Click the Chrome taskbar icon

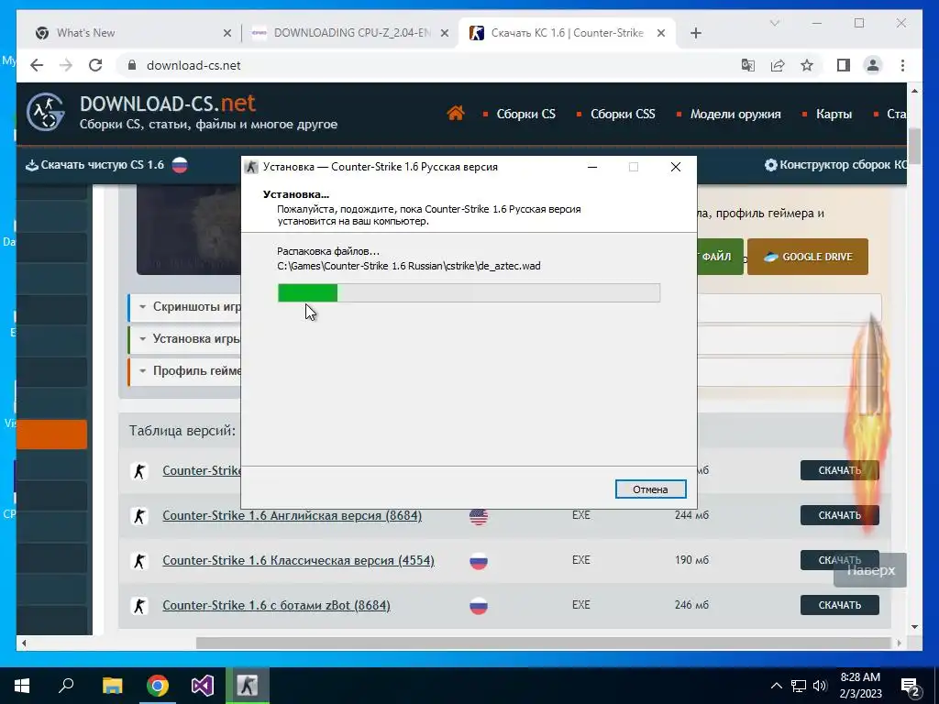(x=158, y=686)
